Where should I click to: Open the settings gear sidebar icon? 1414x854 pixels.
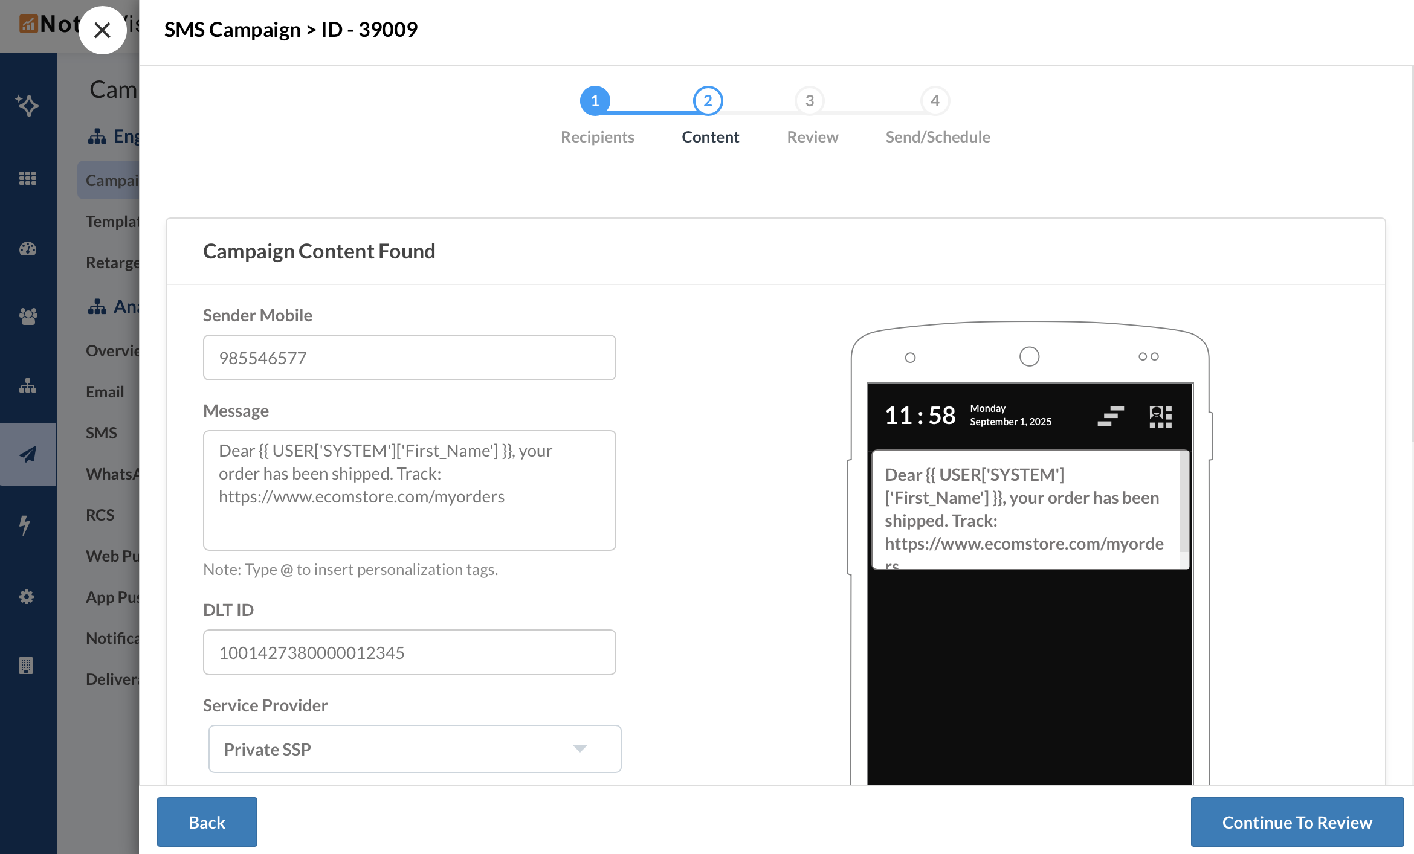26,597
